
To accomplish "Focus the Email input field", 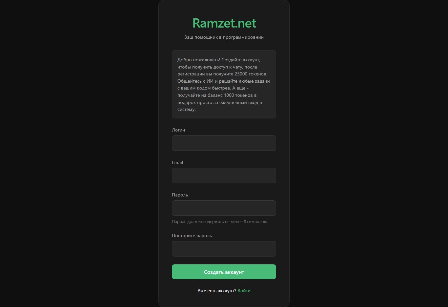I will pos(224,176).
